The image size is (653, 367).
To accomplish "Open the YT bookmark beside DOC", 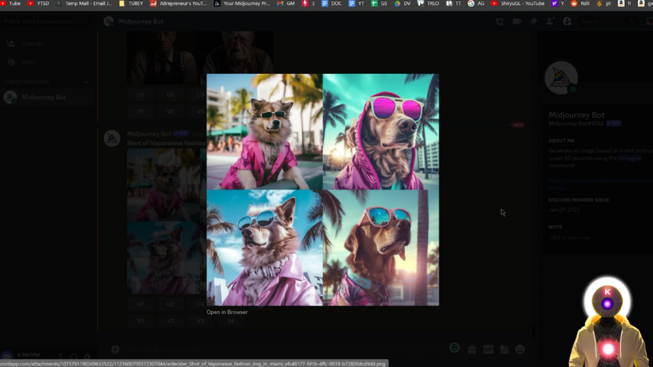I will [356, 3].
